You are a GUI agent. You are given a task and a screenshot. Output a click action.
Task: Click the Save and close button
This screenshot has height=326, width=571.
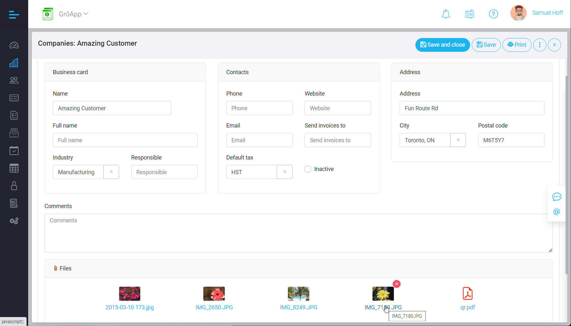click(443, 45)
